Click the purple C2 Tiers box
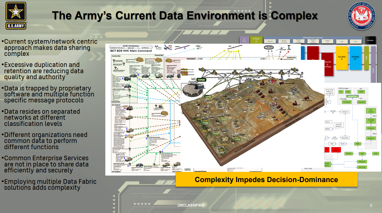This screenshot has width=382, height=213. (244, 40)
